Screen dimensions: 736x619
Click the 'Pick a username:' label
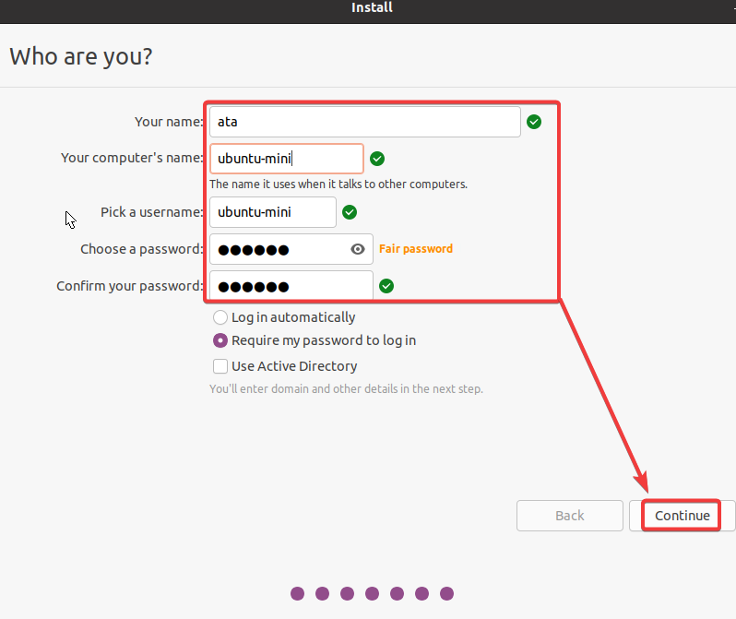pyautogui.click(x=152, y=212)
